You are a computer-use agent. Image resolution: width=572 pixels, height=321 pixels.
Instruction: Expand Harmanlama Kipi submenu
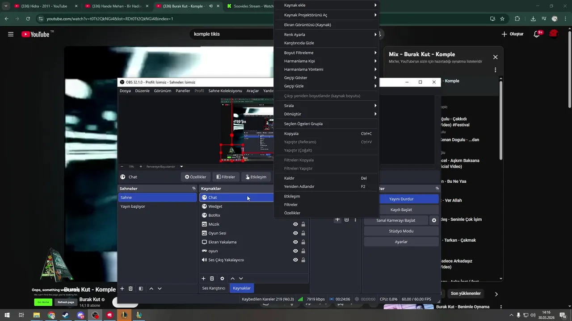point(326,61)
